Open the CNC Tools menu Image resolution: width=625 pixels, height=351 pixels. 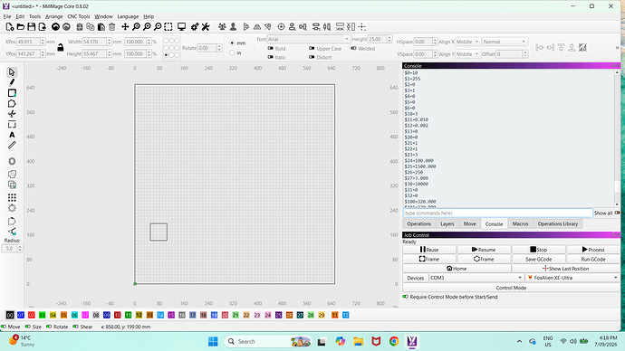(x=79, y=16)
